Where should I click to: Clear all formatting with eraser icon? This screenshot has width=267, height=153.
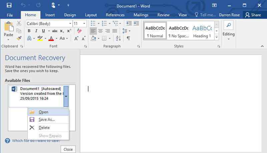coord(79,31)
